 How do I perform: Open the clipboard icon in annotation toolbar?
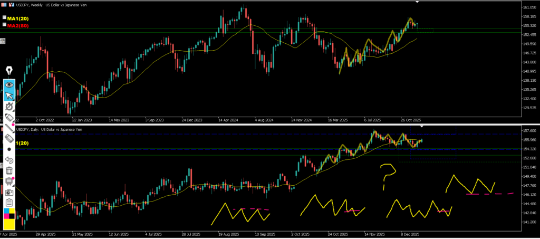(9, 203)
